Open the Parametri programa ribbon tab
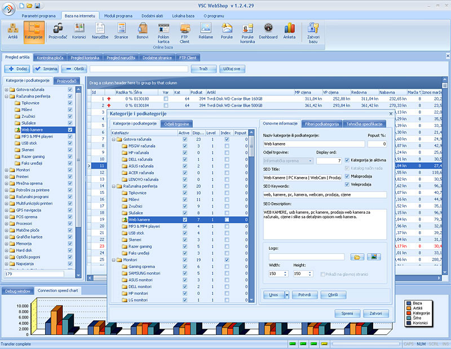This screenshot has width=451, height=349. coord(38,16)
